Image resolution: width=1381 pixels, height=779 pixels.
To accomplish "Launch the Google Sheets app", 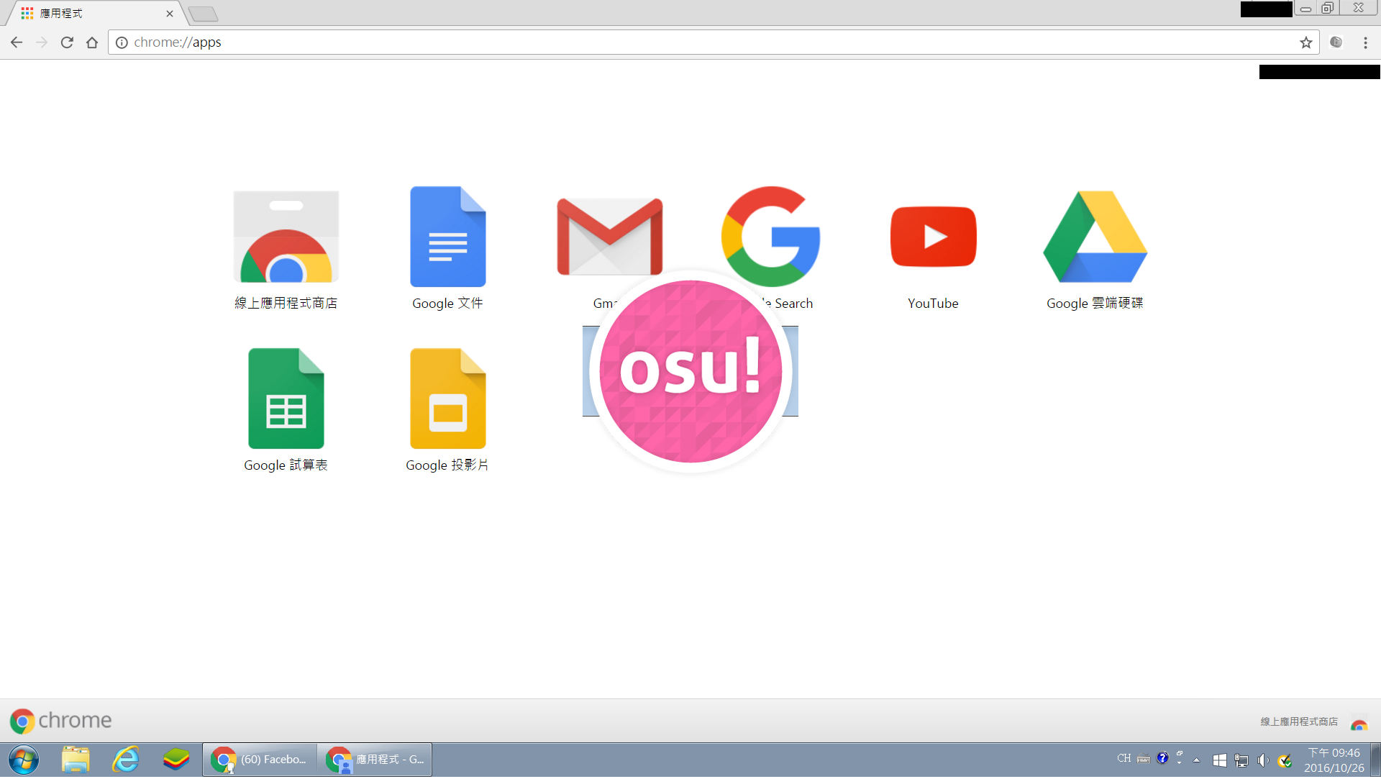I will [286, 398].
